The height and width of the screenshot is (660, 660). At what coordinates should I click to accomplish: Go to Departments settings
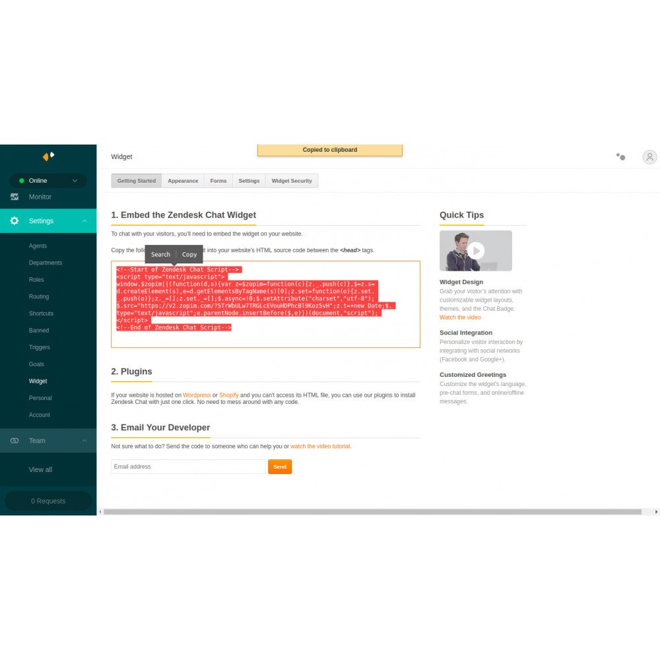(46, 263)
